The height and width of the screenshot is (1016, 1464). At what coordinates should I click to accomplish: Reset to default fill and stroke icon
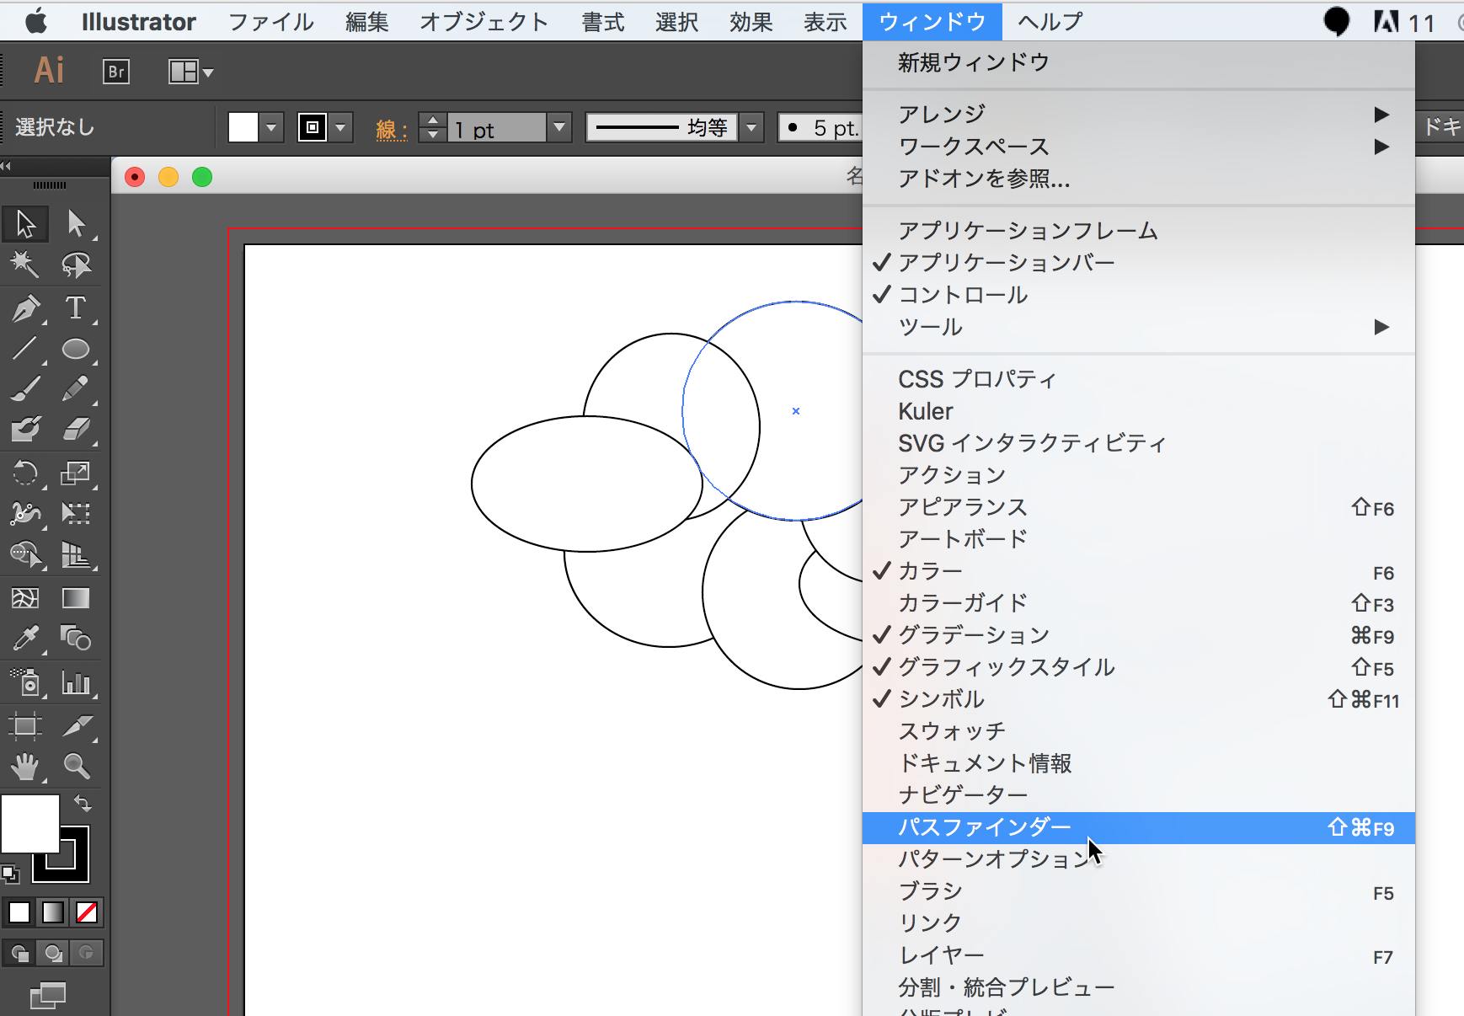(10, 874)
